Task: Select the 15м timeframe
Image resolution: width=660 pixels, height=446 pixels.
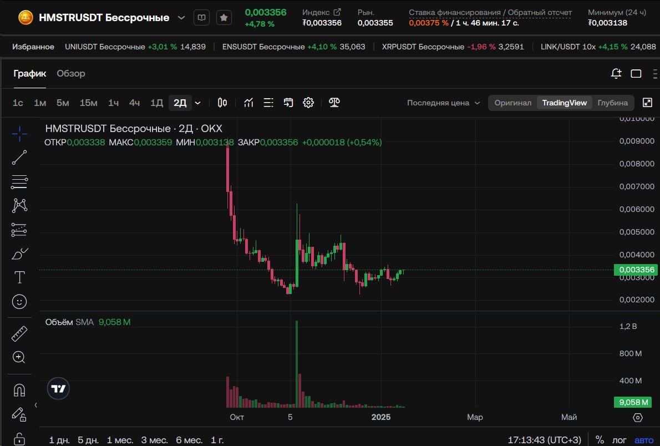Action: [88, 103]
